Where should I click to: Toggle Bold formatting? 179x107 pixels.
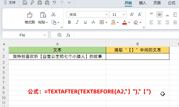pos(70,22)
